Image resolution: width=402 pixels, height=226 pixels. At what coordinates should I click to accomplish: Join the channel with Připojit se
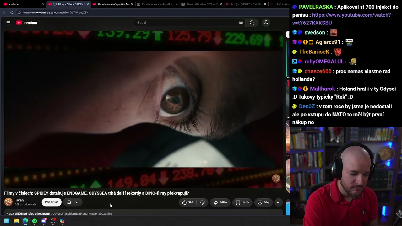(52, 202)
